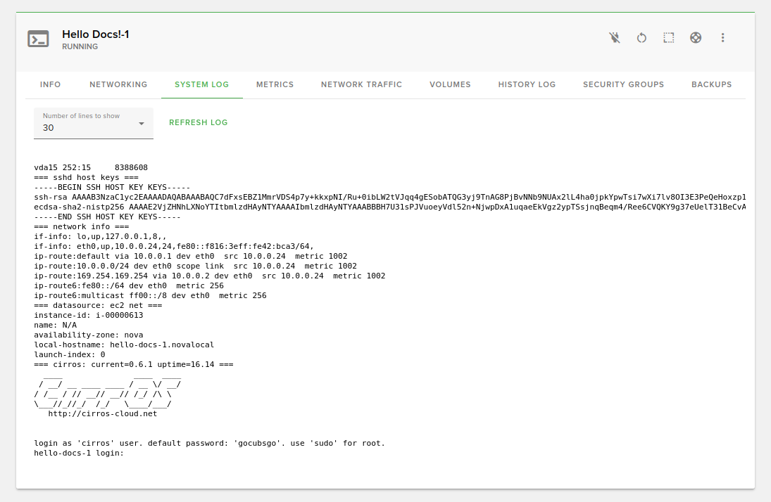Switch to the INFO tab
This screenshot has width=771, height=502.
click(50, 84)
